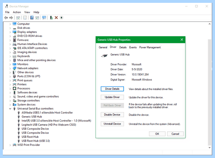Select IDE ATA/ATAPI controllers entry
This screenshot has height=158, width=215.
coord(32,48)
